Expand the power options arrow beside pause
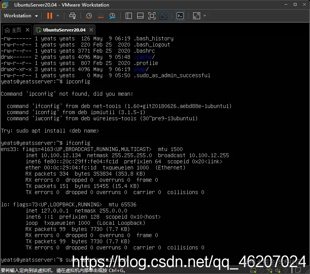The image size is (310, 274). click(58, 16)
